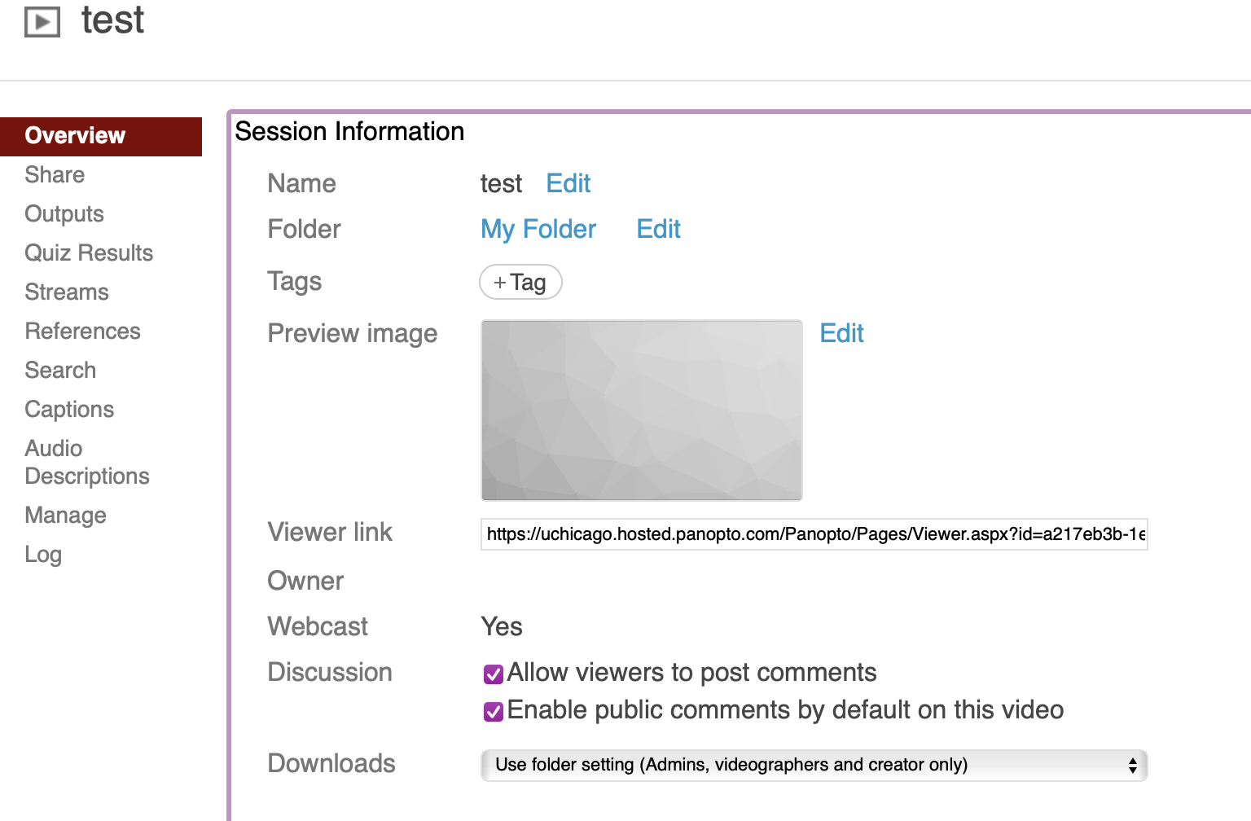Image resolution: width=1251 pixels, height=821 pixels.
Task: Open the Captions tab
Action: (69, 410)
